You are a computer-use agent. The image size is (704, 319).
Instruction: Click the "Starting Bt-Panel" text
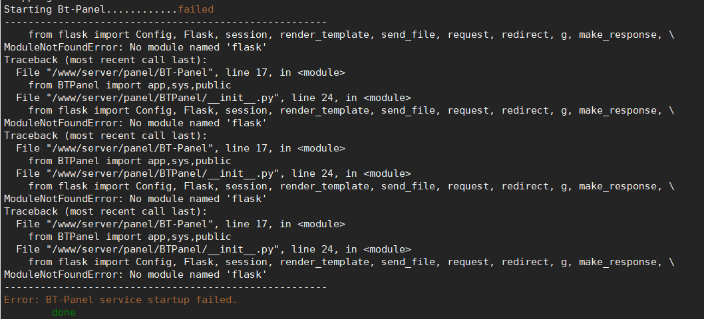[55, 9]
